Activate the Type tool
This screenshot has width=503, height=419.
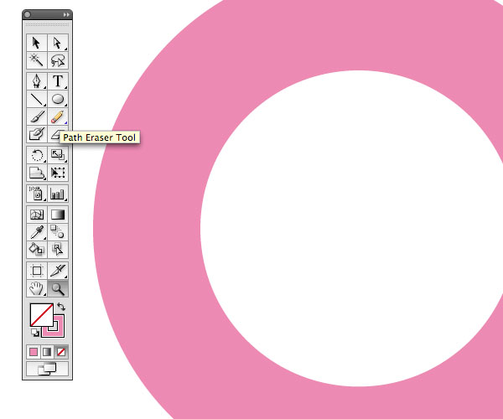click(58, 81)
